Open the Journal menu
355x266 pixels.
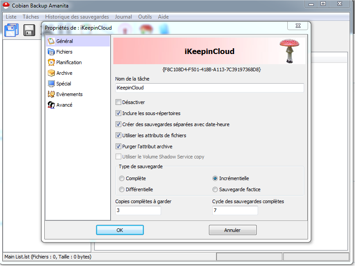(x=123, y=17)
